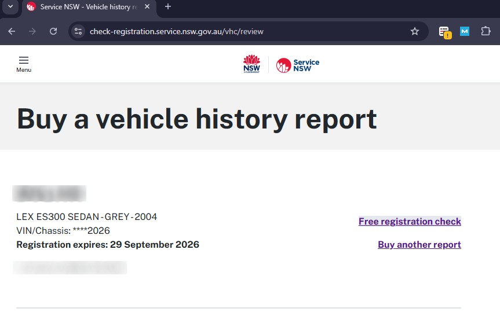The height and width of the screenshot is (323, 500).
Task: Reload the current page
Action: (x=53, y=31)
